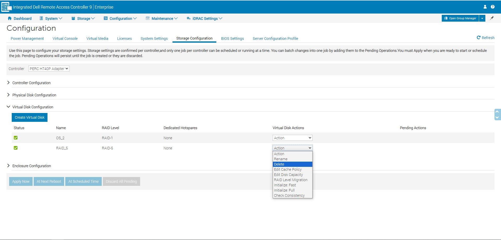Click the scroll up arrow widget

(x=497, y=112)
